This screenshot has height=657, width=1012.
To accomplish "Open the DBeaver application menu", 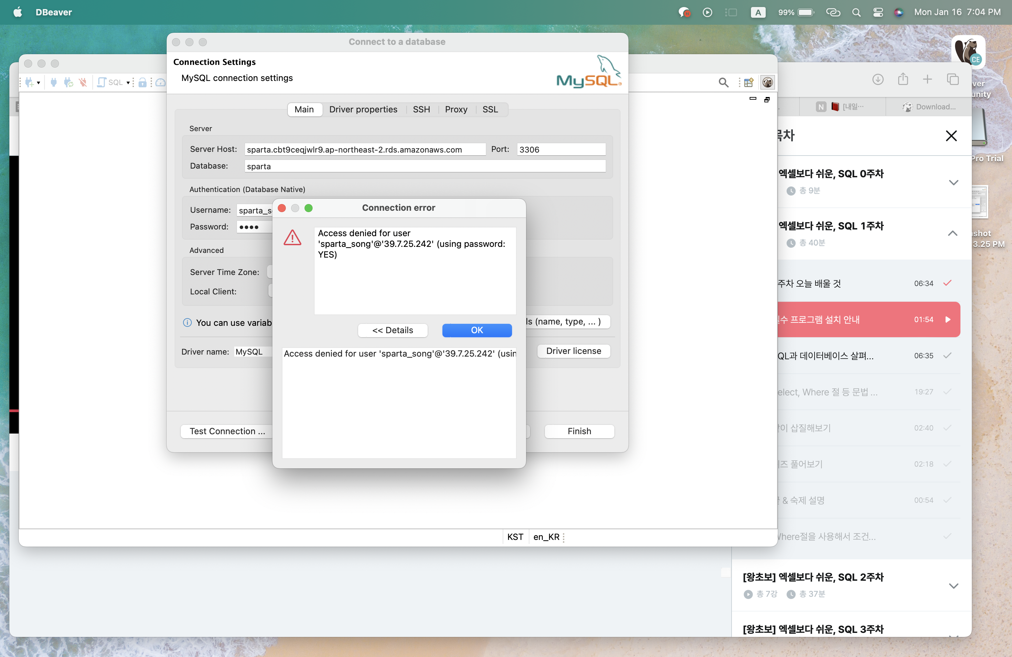I will pos(54,12).
